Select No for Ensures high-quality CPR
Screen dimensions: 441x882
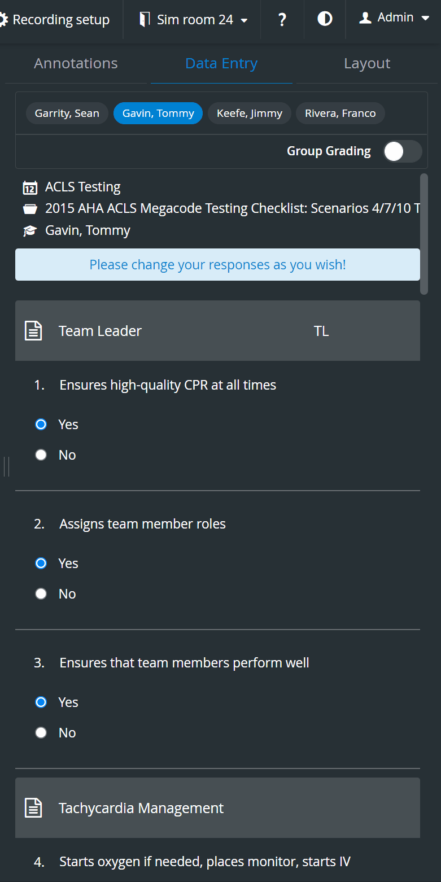(x=41, y=455)
